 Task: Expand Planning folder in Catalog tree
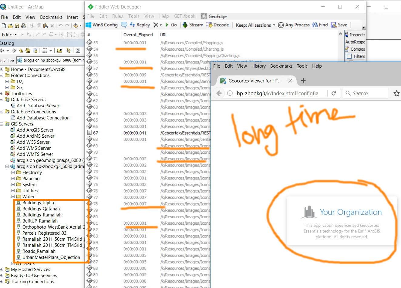pos(13,179)
